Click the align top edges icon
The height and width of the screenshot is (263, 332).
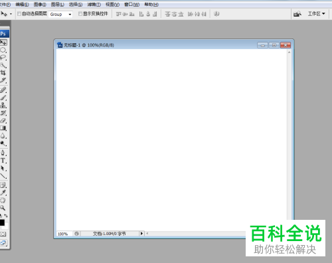pyautogui.click(x=119, y=14)
